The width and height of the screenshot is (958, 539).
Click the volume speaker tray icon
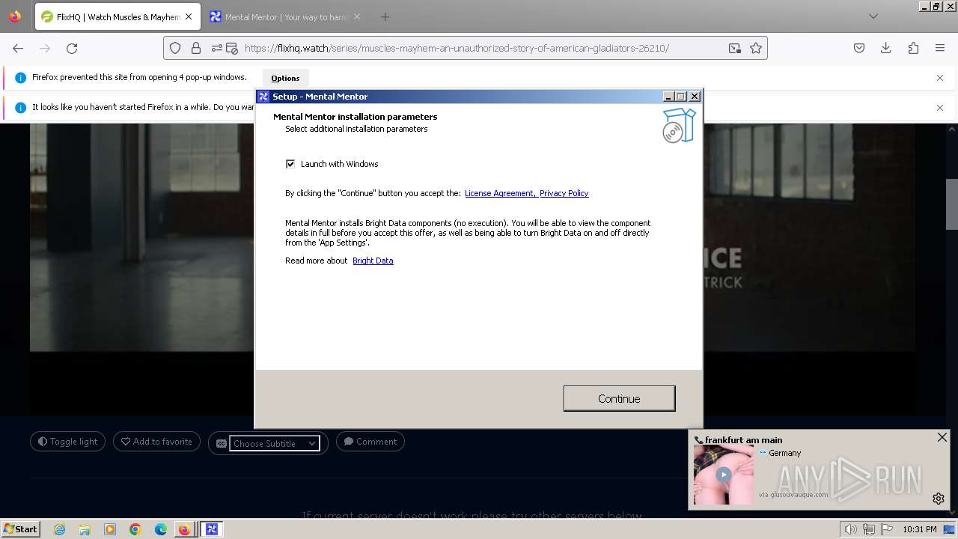851,529
